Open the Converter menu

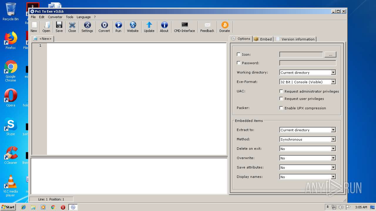click(55, 17)
